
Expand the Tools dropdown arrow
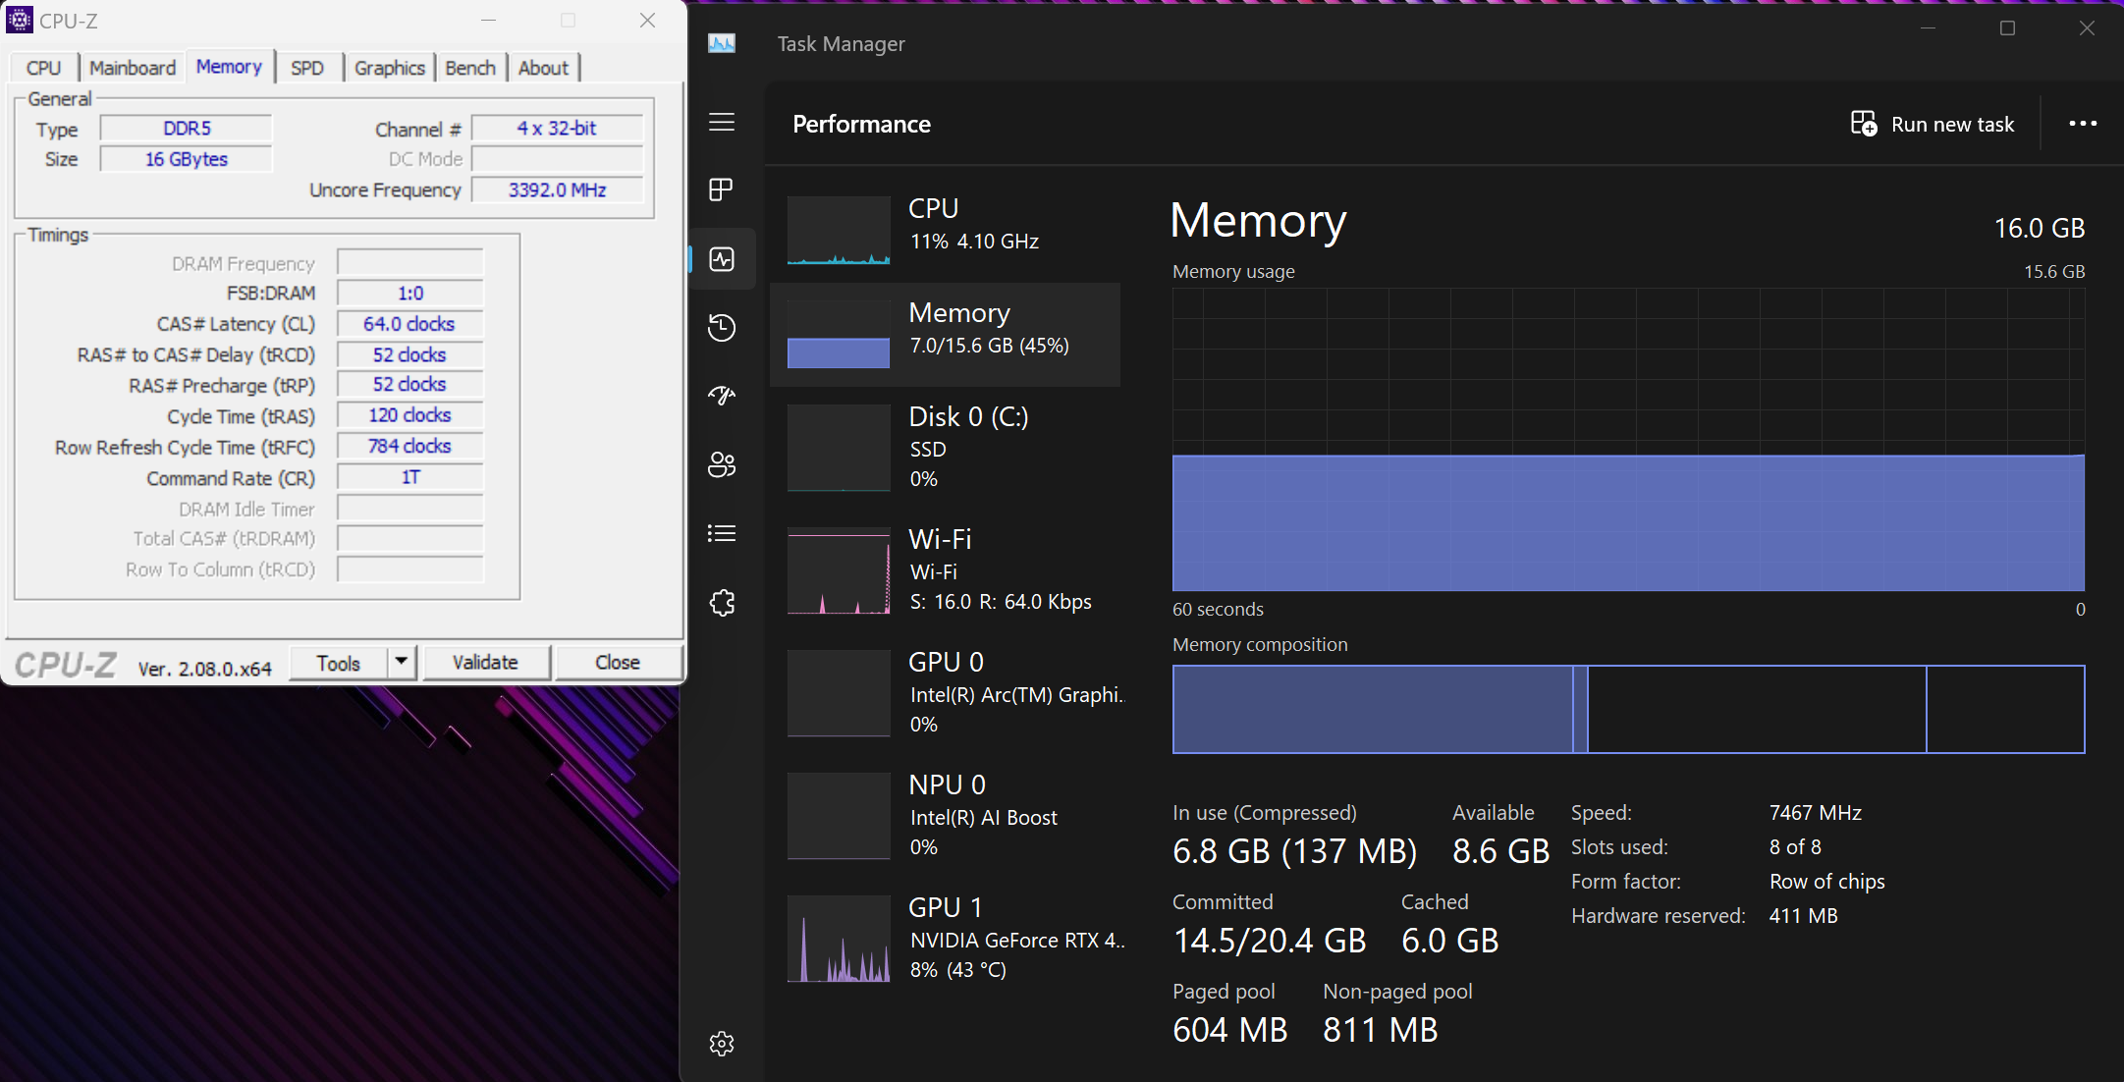[402, 662]
